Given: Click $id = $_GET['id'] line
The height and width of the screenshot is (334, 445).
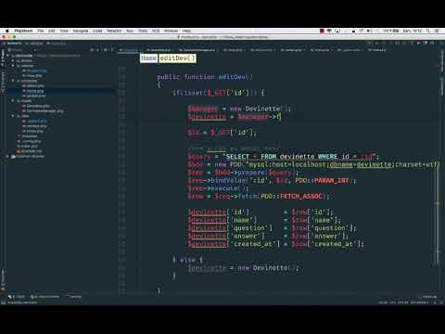Looking at the screenshot, I should point(222,133).
